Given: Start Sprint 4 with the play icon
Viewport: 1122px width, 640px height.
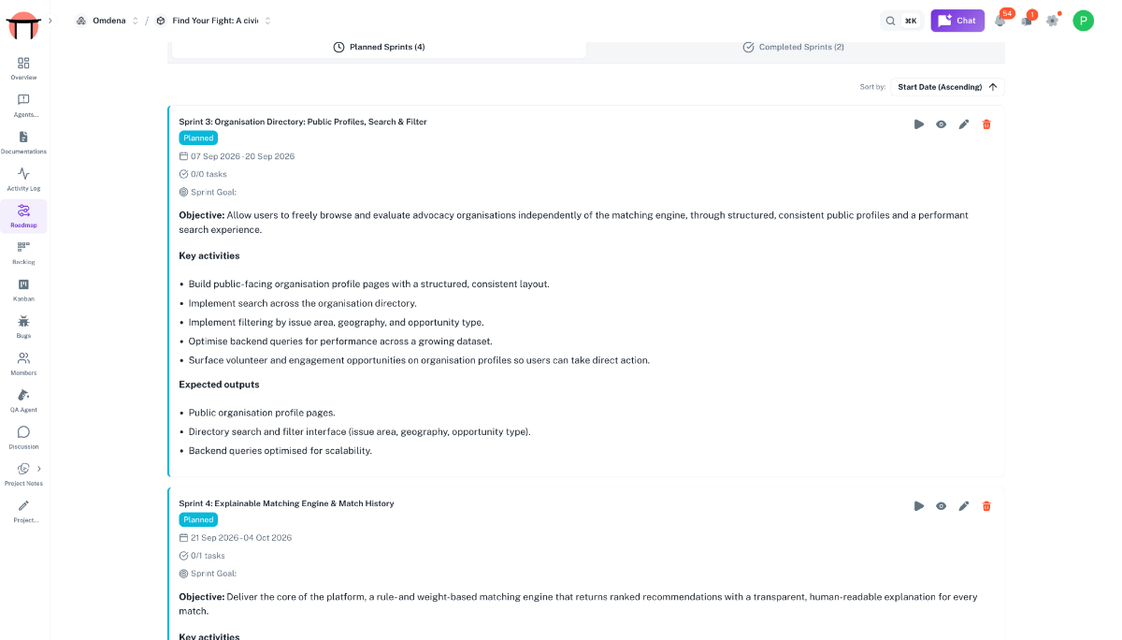Looking at the screenshot, I should 919,506.
